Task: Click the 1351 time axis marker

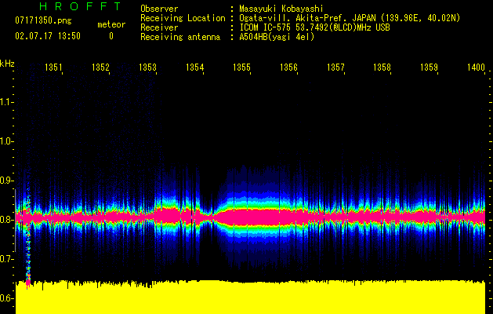Action: tap(53, 67)
